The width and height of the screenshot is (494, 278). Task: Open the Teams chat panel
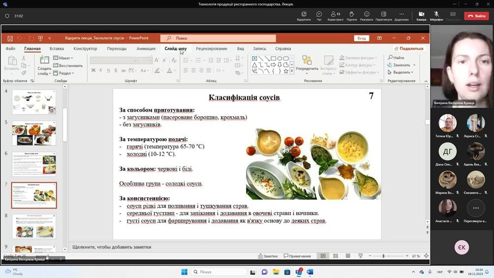(x=319, y=16)
